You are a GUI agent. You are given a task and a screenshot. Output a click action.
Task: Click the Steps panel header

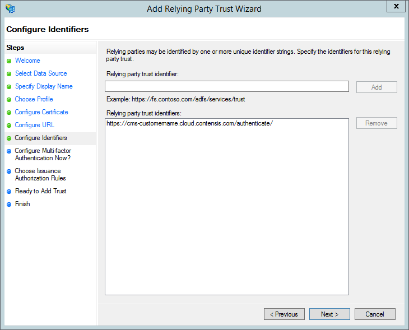pyautogui.click(x=15, y=48)
